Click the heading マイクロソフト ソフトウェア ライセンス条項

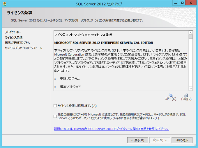[x=83, y=35]
